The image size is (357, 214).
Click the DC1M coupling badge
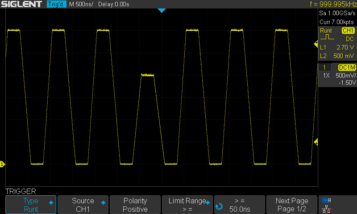(x=347, y=67)
